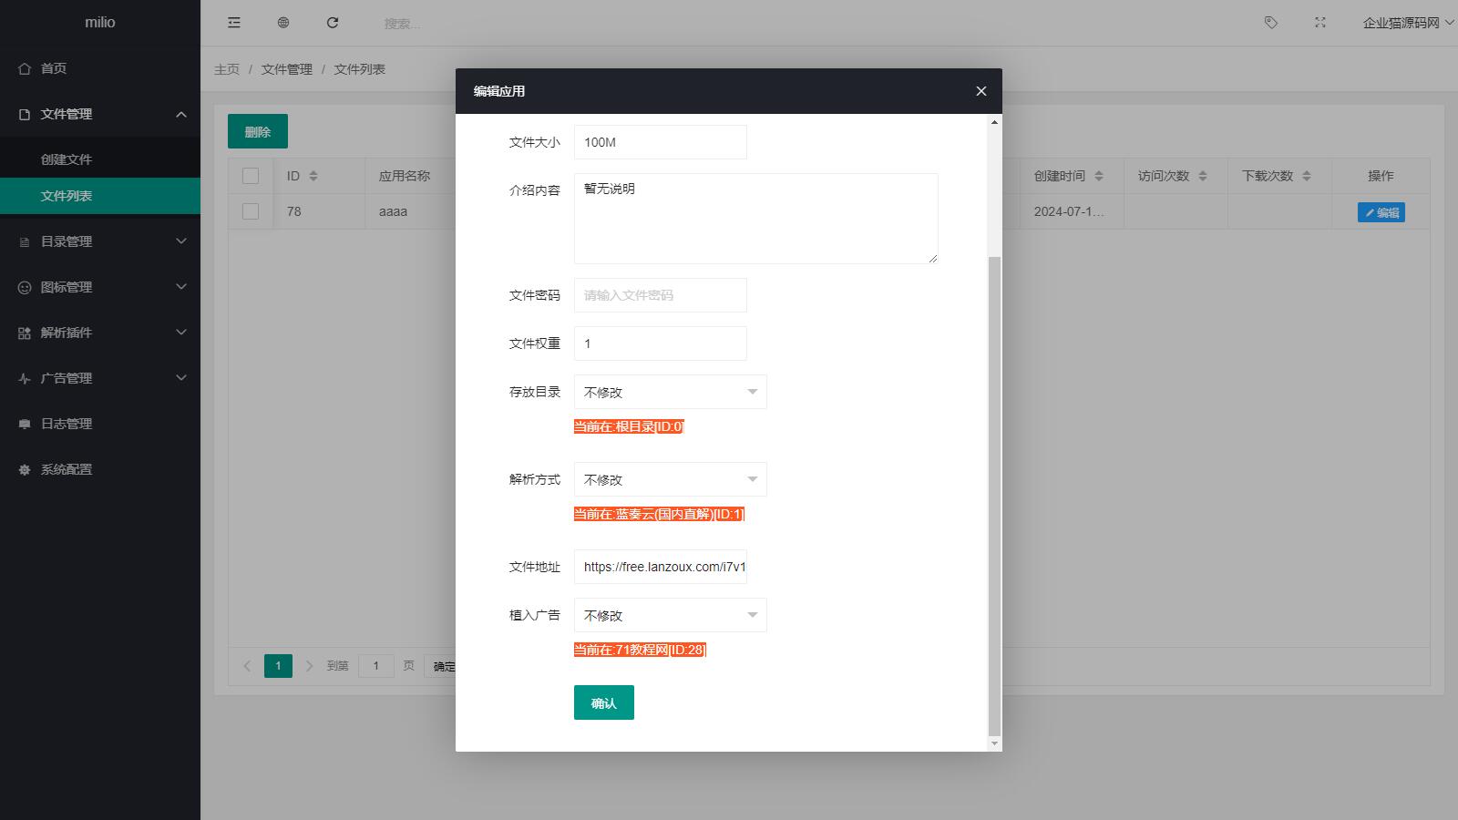1458x820 pixels.
Task: Sort by 下载次数 column arrows
Action: pos(1307,176)
